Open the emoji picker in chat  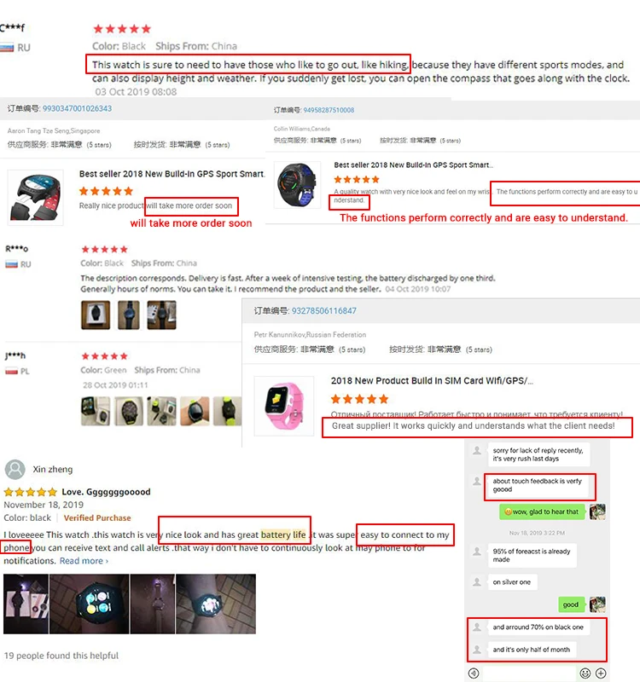pyautogui.click(x=585, y=673)
